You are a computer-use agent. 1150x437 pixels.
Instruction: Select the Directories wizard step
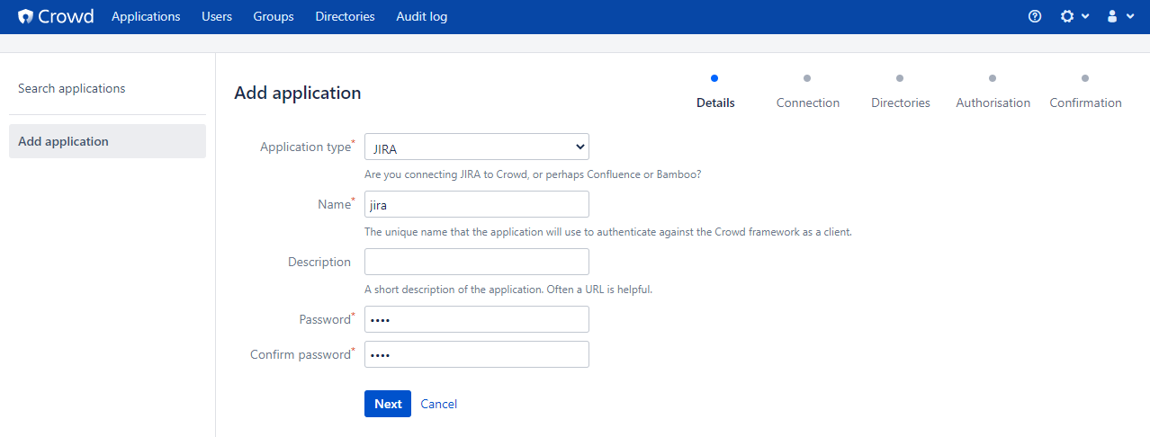(x=901, y=92)
